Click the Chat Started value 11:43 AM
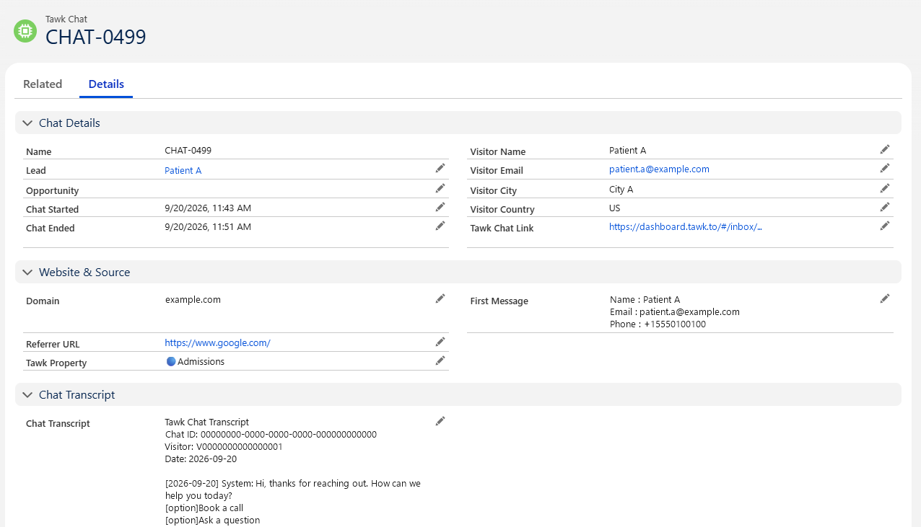Viewport: 921px width, 527px height. coord(208,208)
